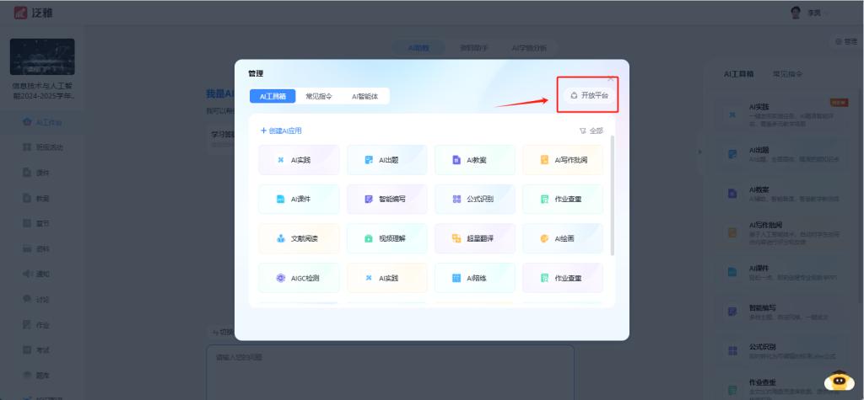Select the 超星翻译 tool
The image size is (864, 400).
[x=474, y=238]
